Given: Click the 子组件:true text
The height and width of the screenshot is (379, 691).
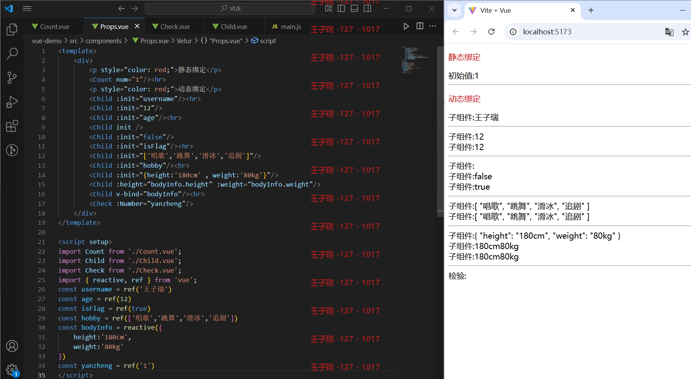Looking at the screenshot, I should click(x=469, y=187).
